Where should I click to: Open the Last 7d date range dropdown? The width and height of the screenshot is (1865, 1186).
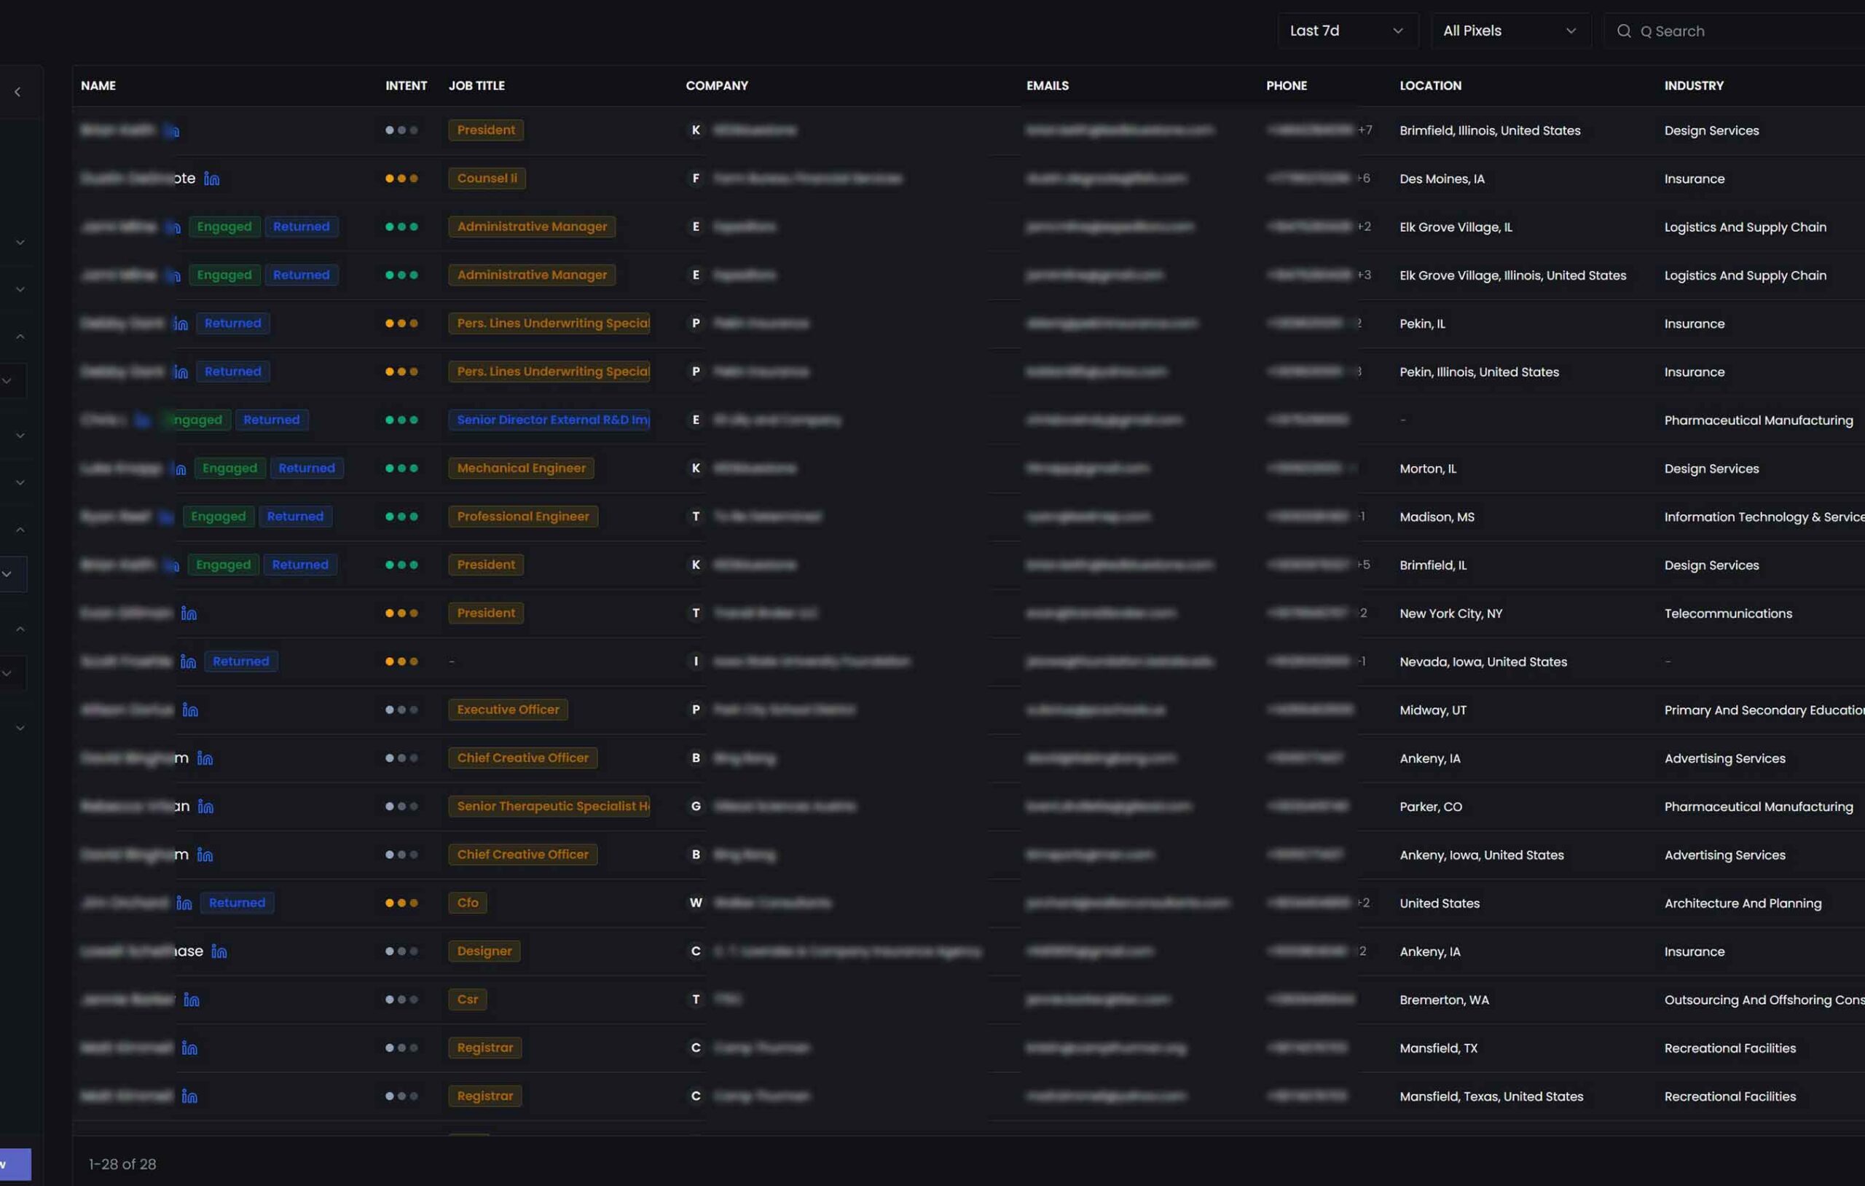(x=1347, y=31)
